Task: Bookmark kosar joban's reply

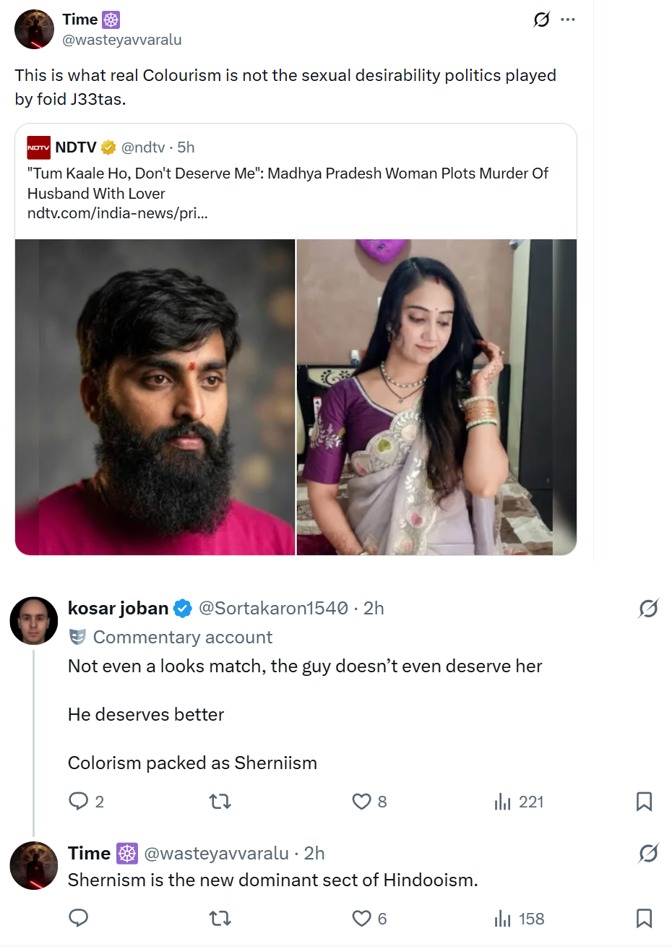Action: 644,801
